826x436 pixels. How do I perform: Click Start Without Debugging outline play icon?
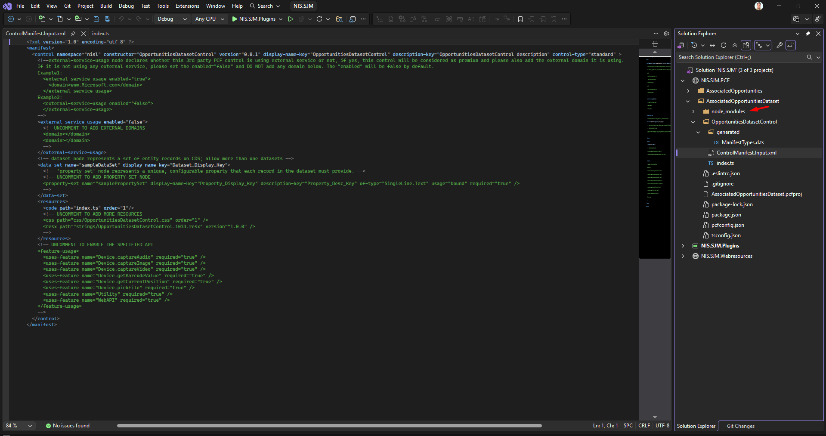tap(291, 19)
